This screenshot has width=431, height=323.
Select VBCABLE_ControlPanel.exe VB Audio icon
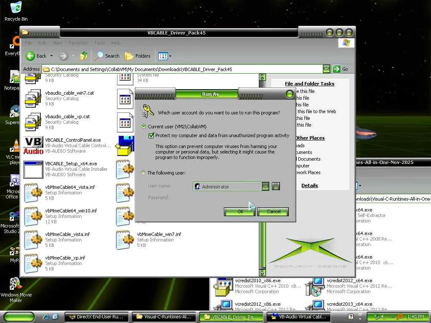33,146
